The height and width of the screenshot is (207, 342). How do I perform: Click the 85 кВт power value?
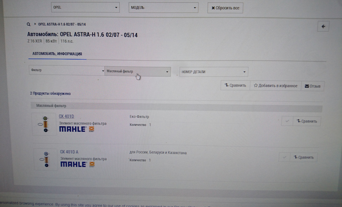[51, 41]
